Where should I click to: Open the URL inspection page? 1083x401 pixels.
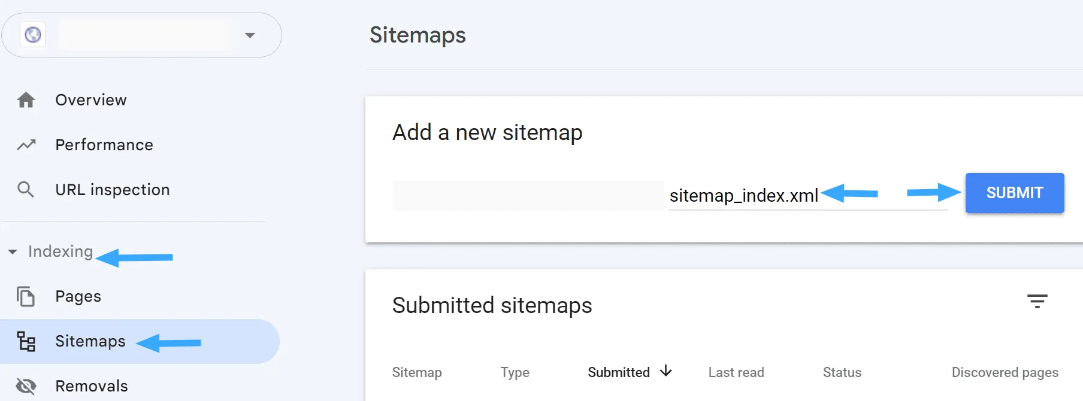[113, 189]
